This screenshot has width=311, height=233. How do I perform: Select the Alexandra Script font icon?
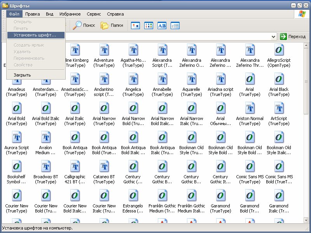[x=162, y=50]
